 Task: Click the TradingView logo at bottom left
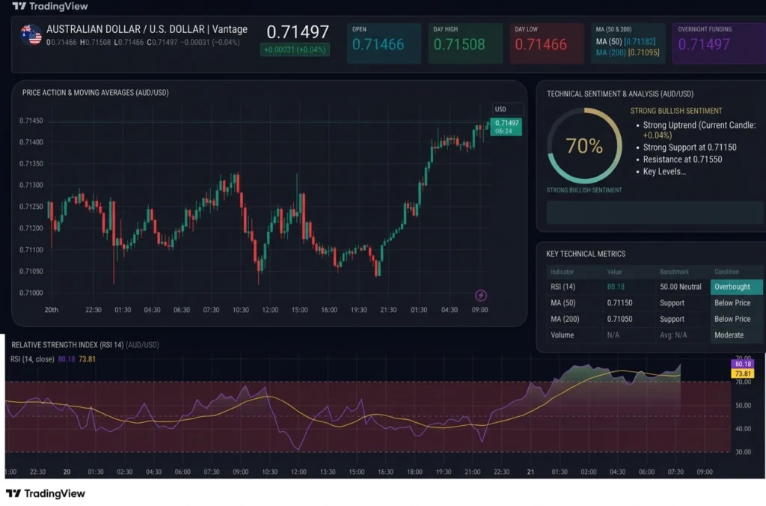(x=46, y=493)
